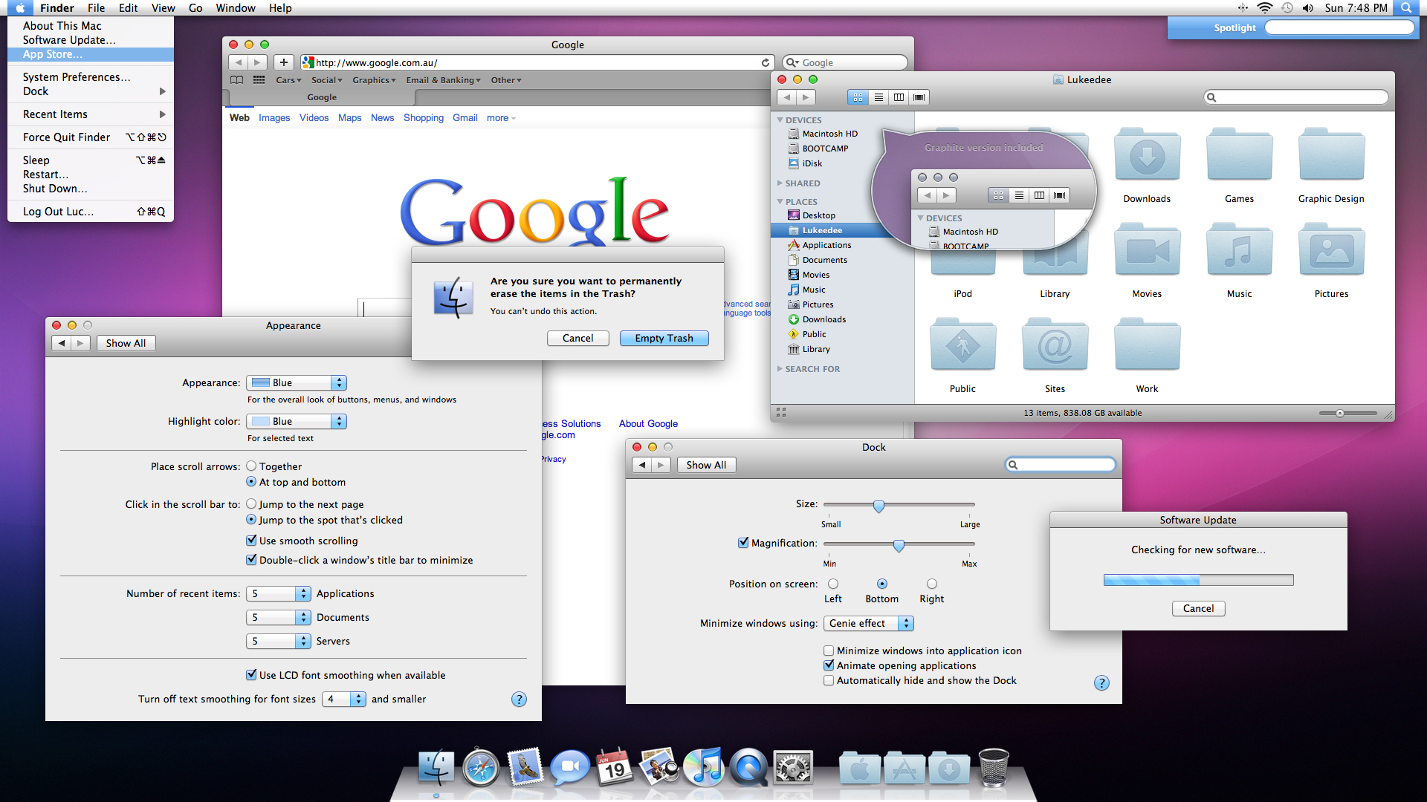This screenshot has height=802, width=1427.
Task: Open Recent Items submenu
Action: click(91, 114)
